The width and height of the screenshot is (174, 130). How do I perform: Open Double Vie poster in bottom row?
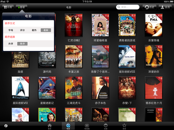pos(100,114)
